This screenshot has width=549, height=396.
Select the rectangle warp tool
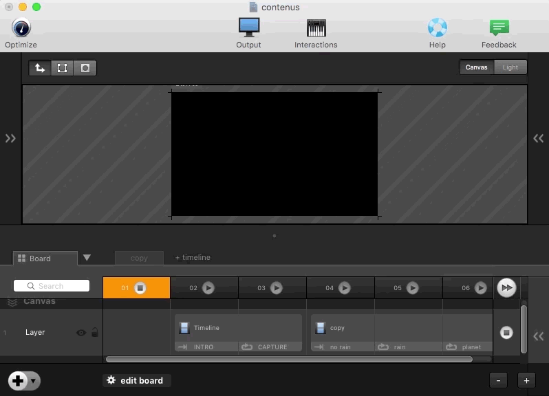(63, 68)
